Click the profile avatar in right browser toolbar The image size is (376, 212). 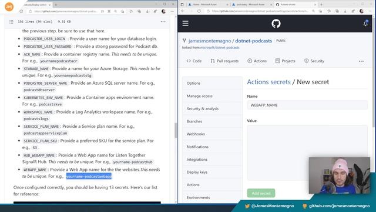click(x=361, y=11)
